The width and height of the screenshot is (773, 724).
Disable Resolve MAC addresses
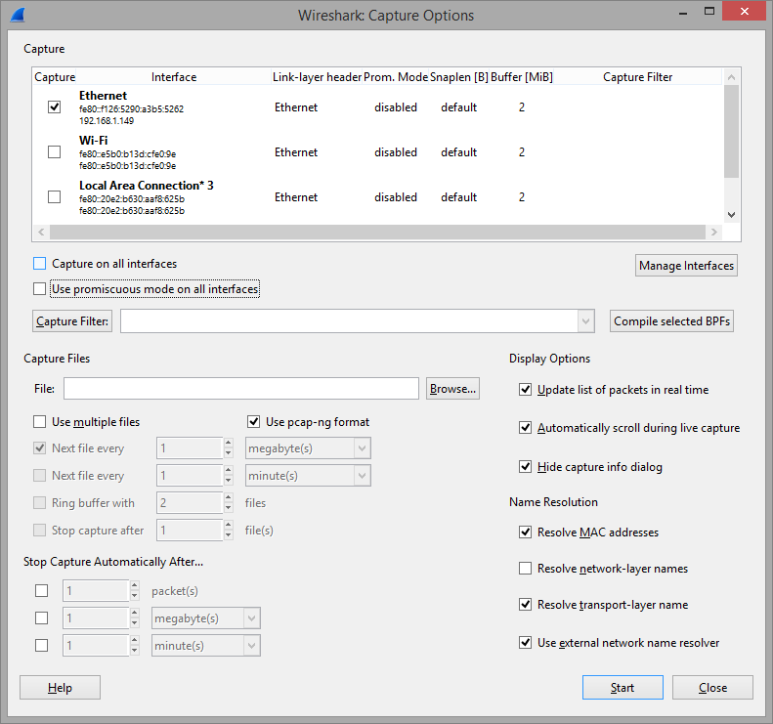[x=525, y=532]
